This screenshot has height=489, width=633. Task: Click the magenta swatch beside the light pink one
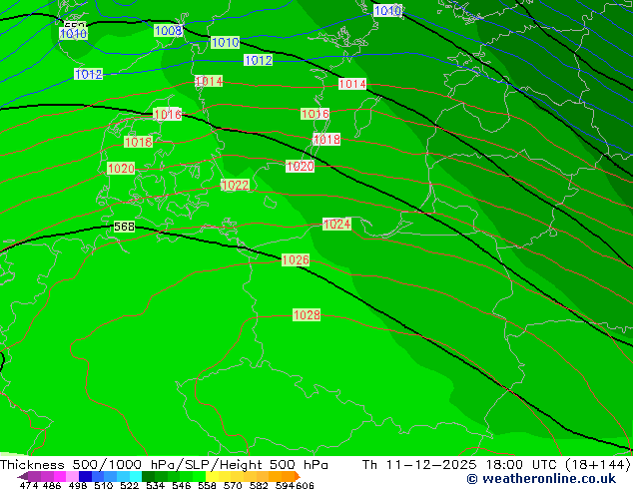coord(60,476)
